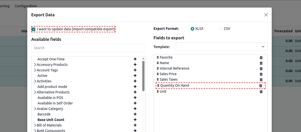The width and height of the screenshot is (301, 132).
Task: Add the Available in Self Order field
Action: [x=135, y=103]
